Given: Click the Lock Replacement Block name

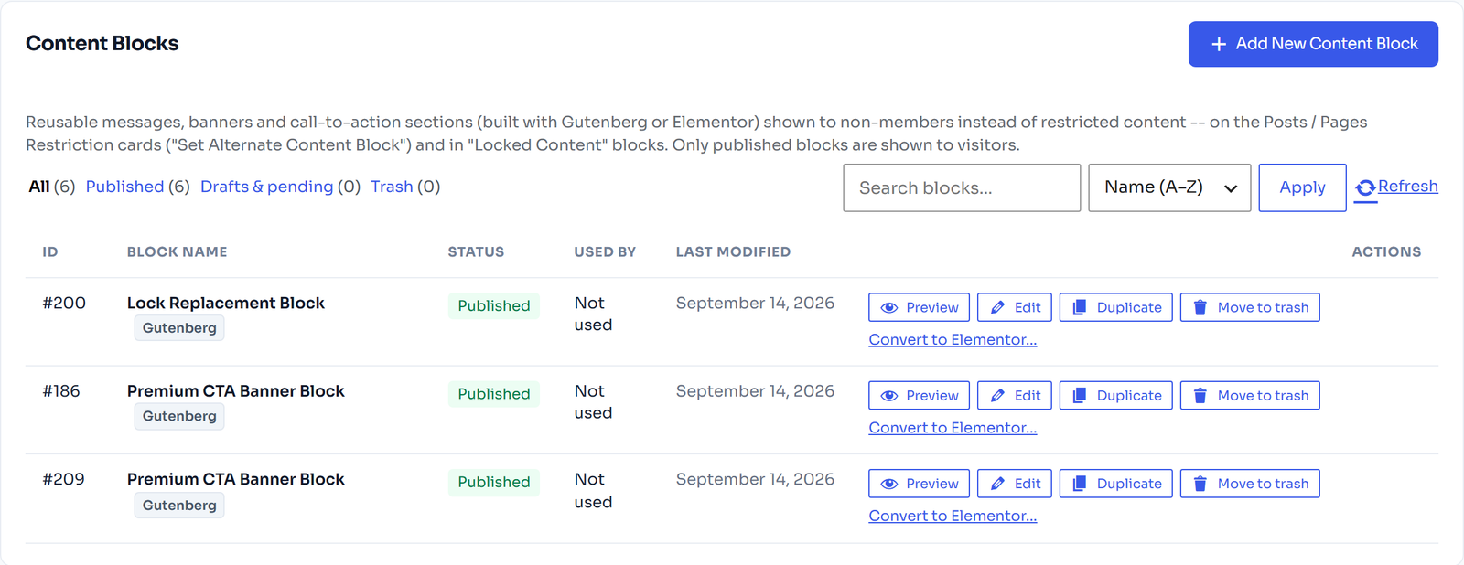Looking at the screenshot, I should [226, 303].
